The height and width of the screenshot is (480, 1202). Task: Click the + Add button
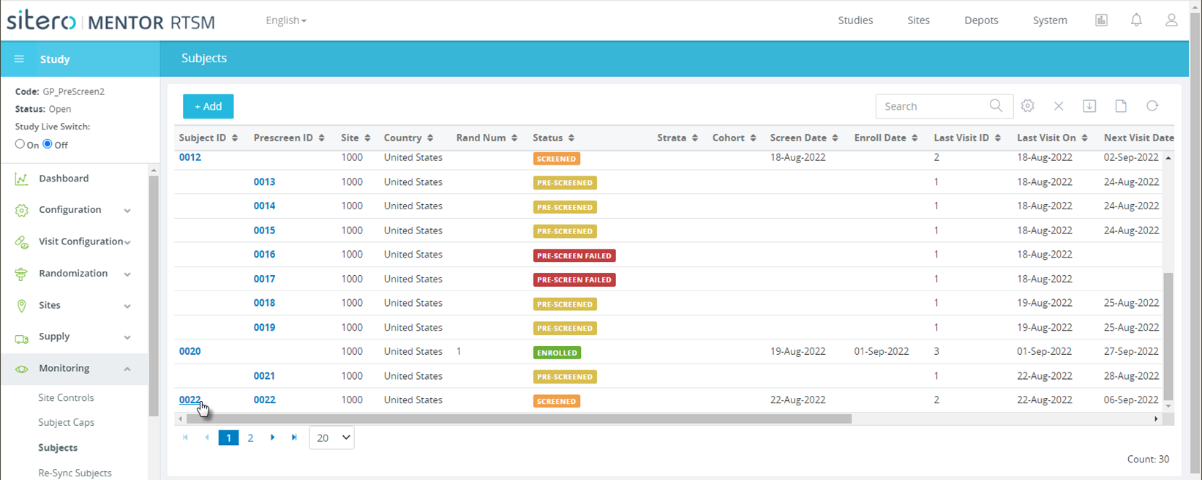click(x=209, y=106)
